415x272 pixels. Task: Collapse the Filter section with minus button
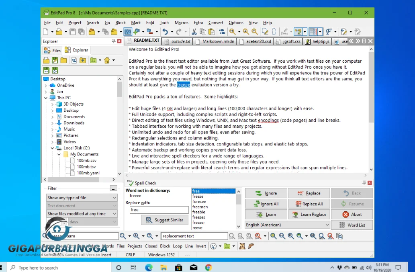[113, 188]
